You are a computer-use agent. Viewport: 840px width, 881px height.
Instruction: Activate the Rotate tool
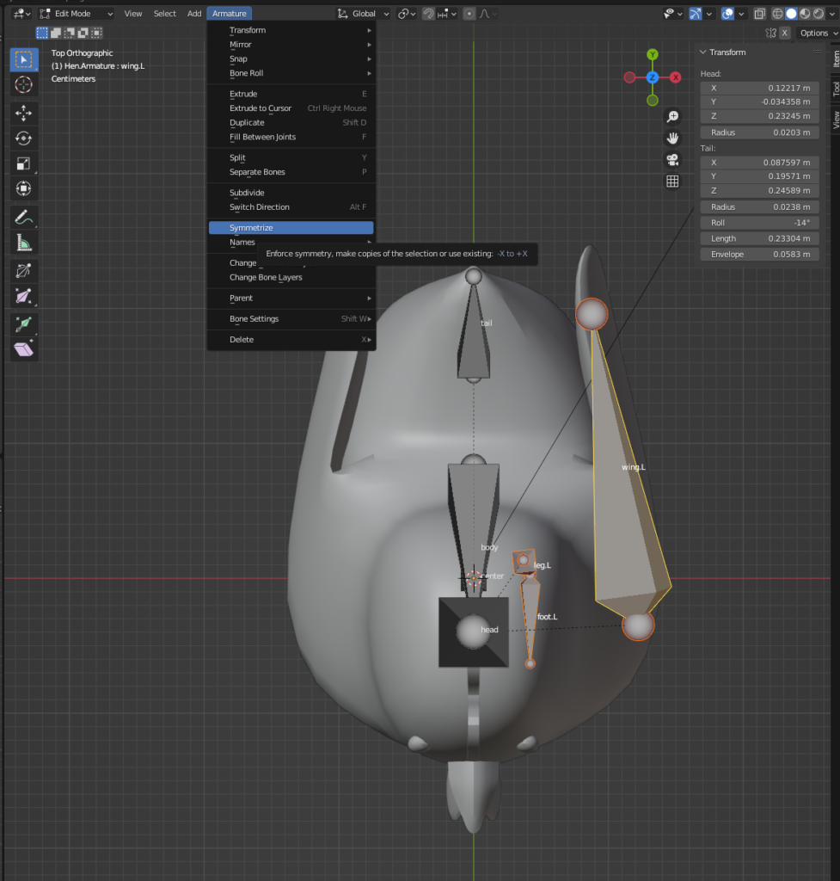coord(23,138)
